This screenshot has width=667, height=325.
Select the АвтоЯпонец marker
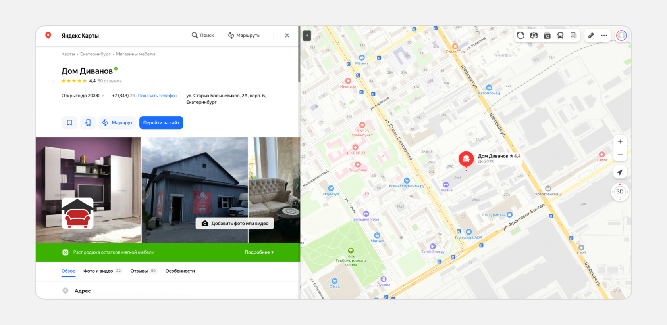tap(489, 88)
